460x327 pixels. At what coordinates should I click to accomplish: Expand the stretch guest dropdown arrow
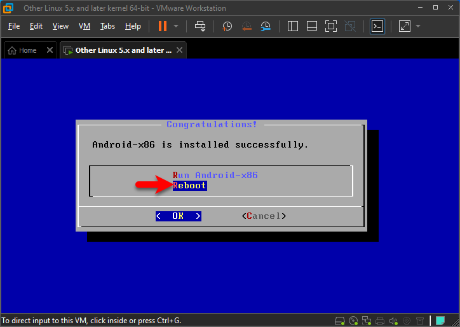(x=418, y=26)
